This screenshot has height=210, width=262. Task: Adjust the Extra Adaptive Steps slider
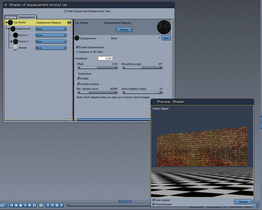(x=142, y=93)
